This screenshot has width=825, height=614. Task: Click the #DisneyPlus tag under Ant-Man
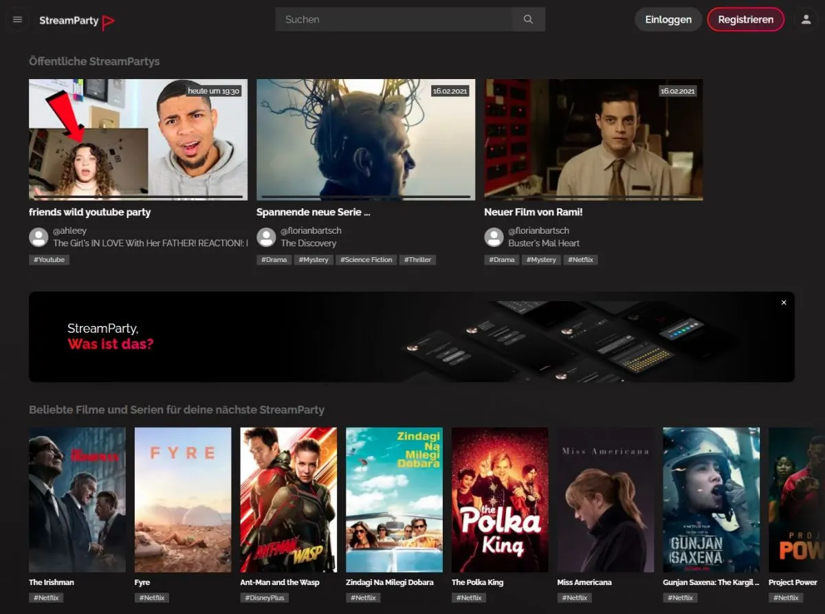point(264,598)
